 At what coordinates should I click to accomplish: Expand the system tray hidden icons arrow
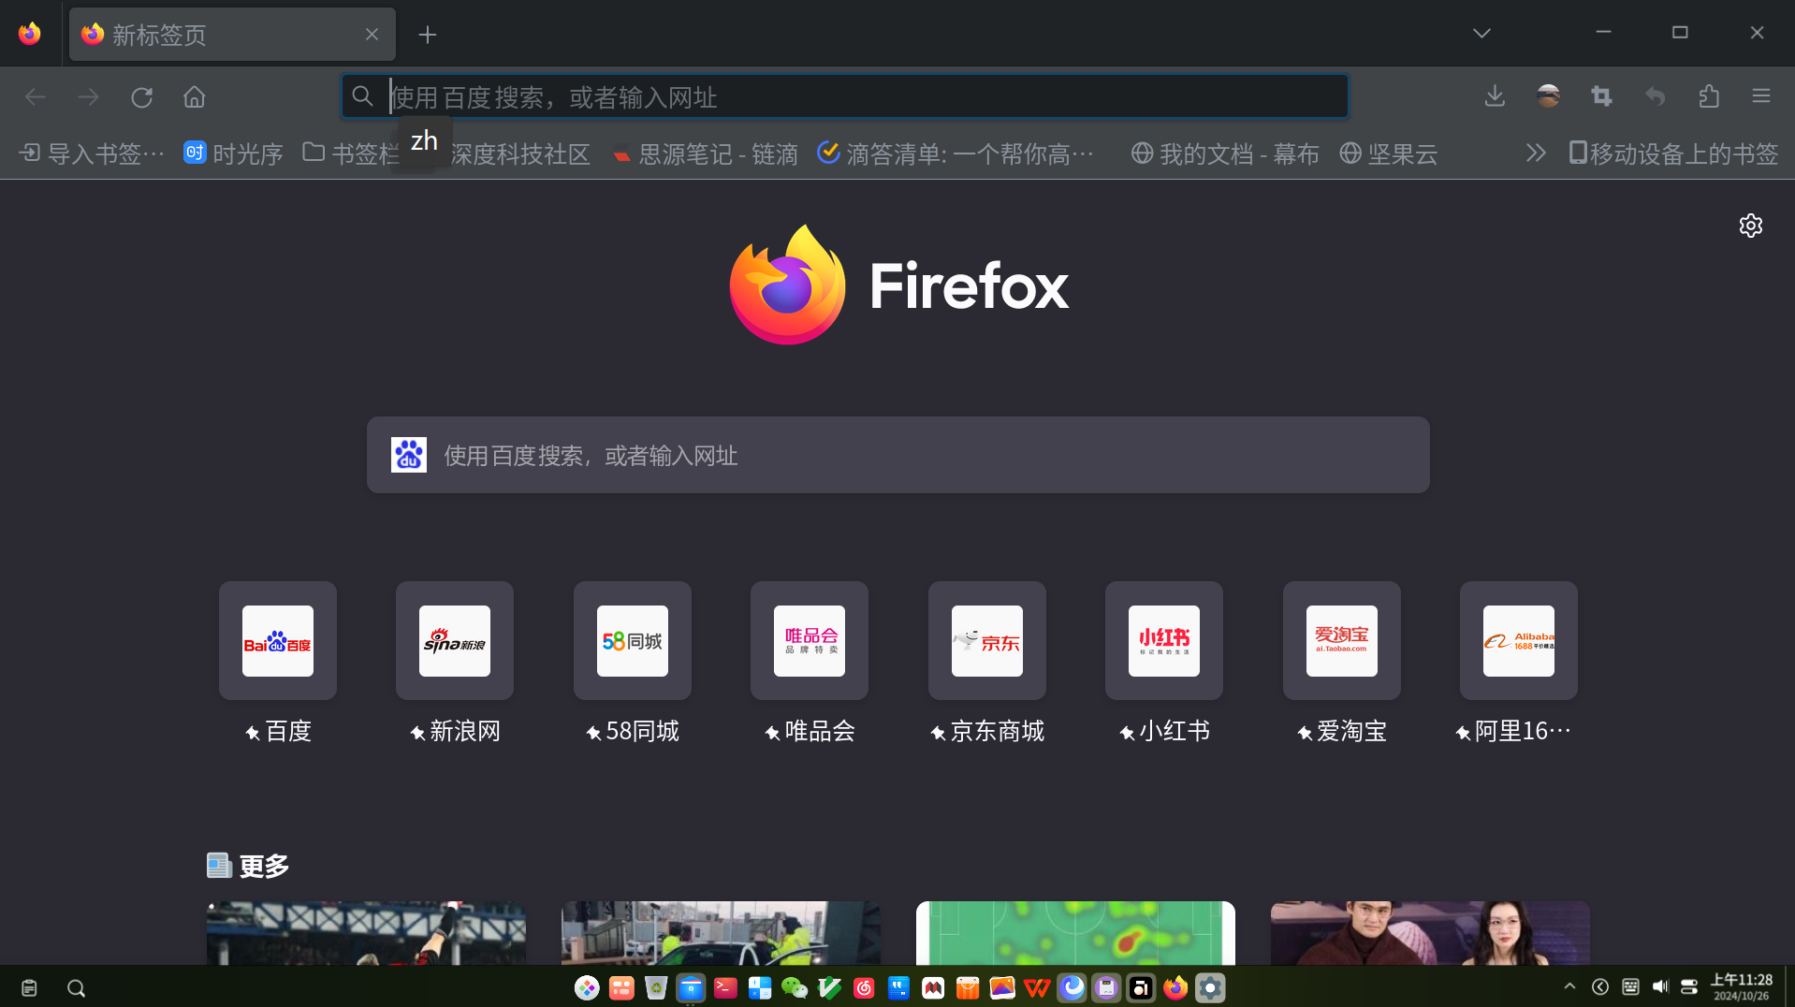point(1569,986)
